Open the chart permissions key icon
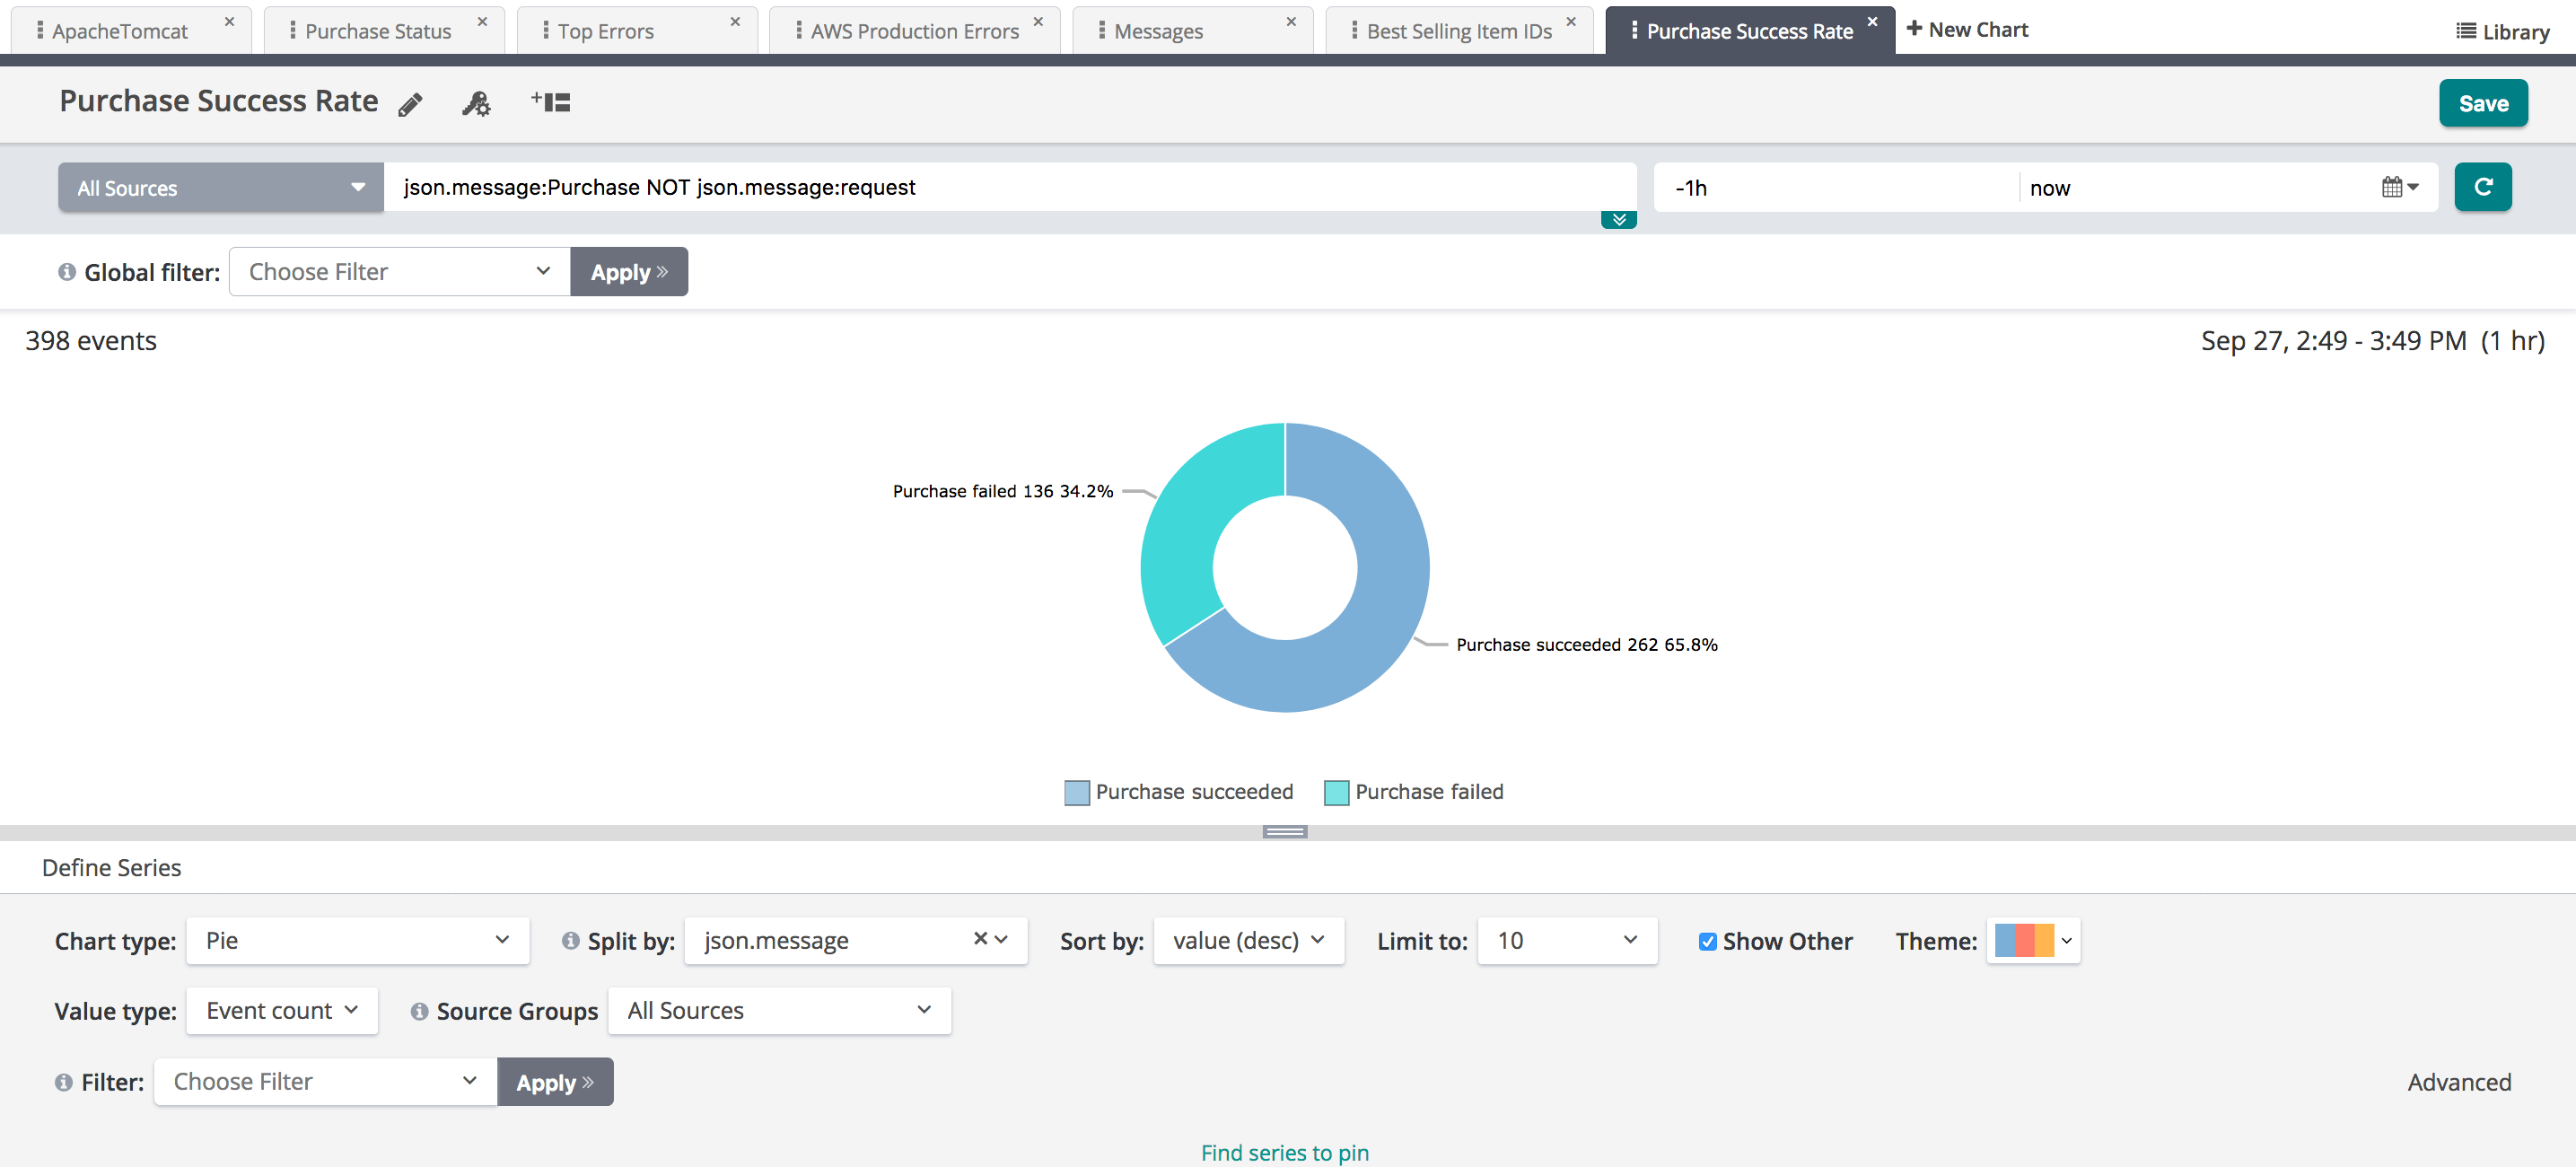This screenshot has height=1167, width=2576. [x=476, y=103]
